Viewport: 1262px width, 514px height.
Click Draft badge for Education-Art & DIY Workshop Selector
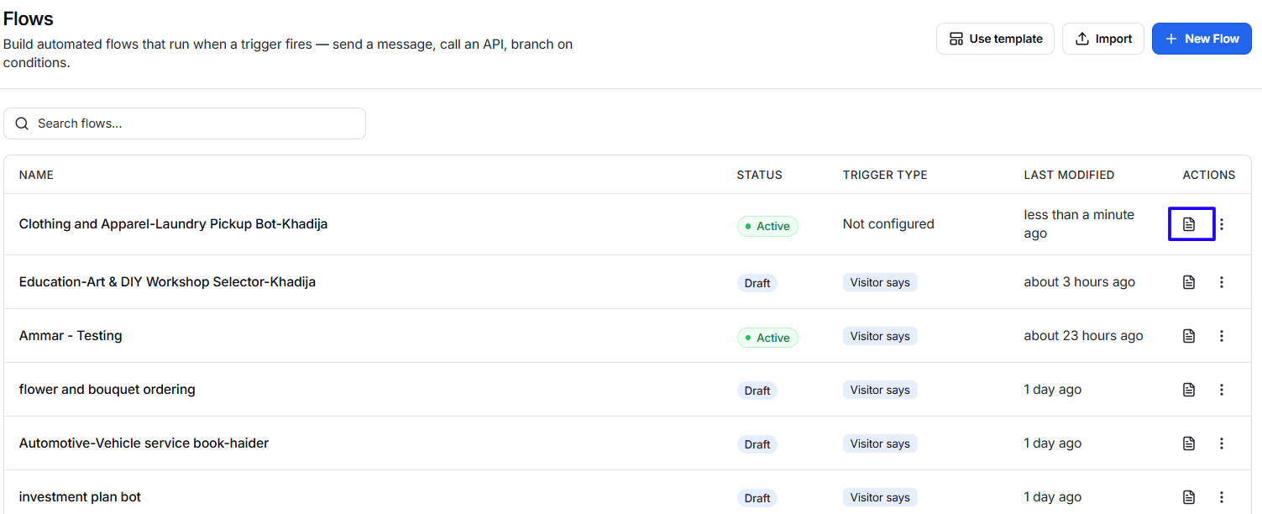click(757, 283)
